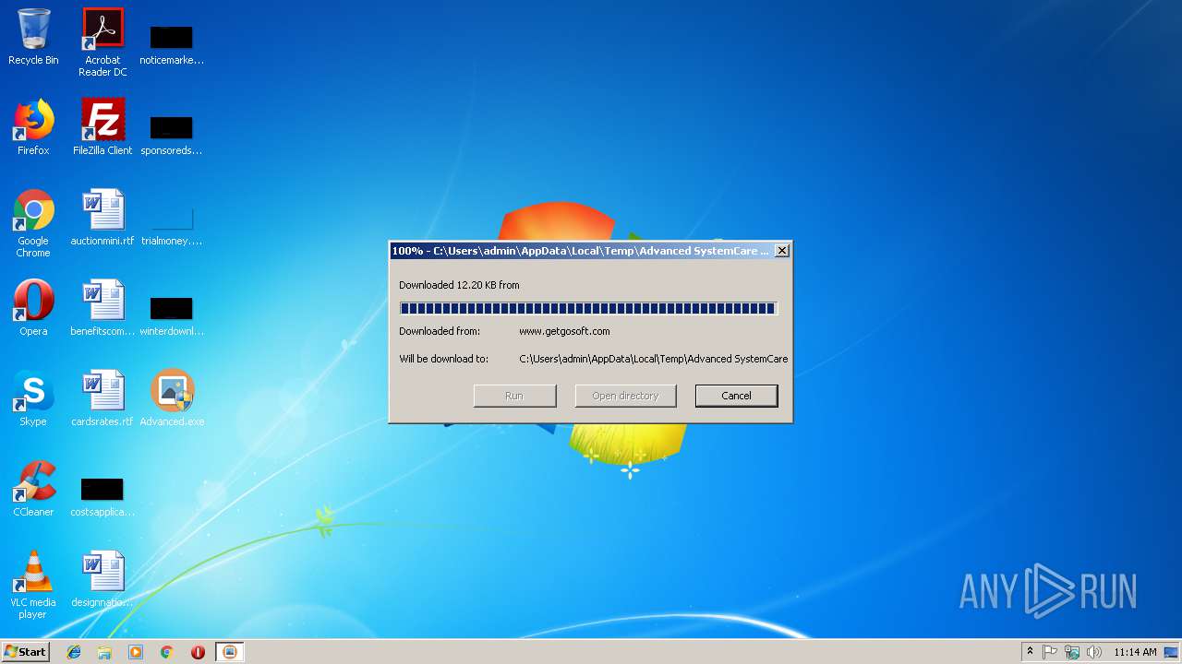The height and width of the screenshot is (664, 1182).
Task: Click the download progress bar
Action: point(588,308)
